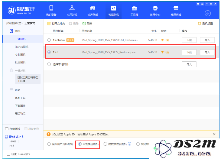The image size is (221, 159).
Task: Download the 15.6beta2 firmware
Action: [189, 40]
